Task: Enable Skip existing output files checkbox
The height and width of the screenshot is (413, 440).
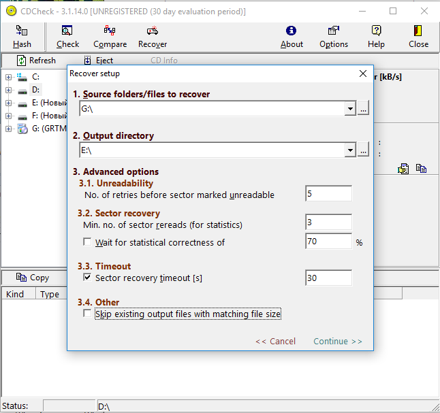Action: (x=87, y=314)
